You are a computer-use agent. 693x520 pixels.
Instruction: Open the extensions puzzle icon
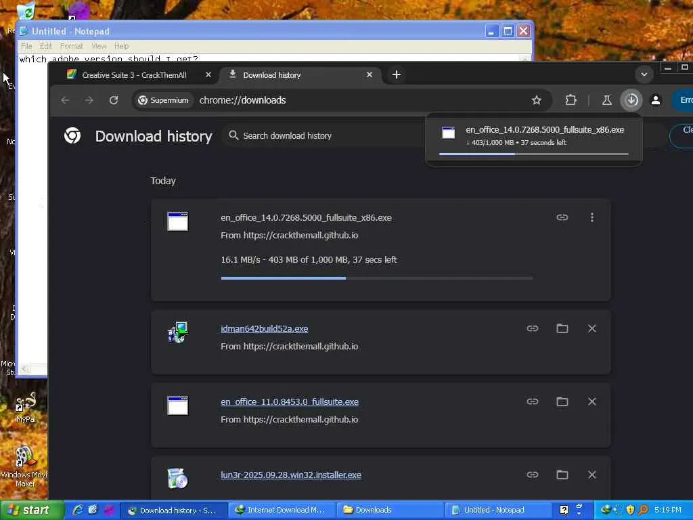(571, 100)
